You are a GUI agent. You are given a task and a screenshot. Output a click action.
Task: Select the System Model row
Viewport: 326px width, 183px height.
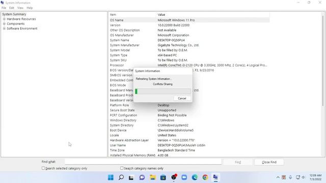coord(189,50)
